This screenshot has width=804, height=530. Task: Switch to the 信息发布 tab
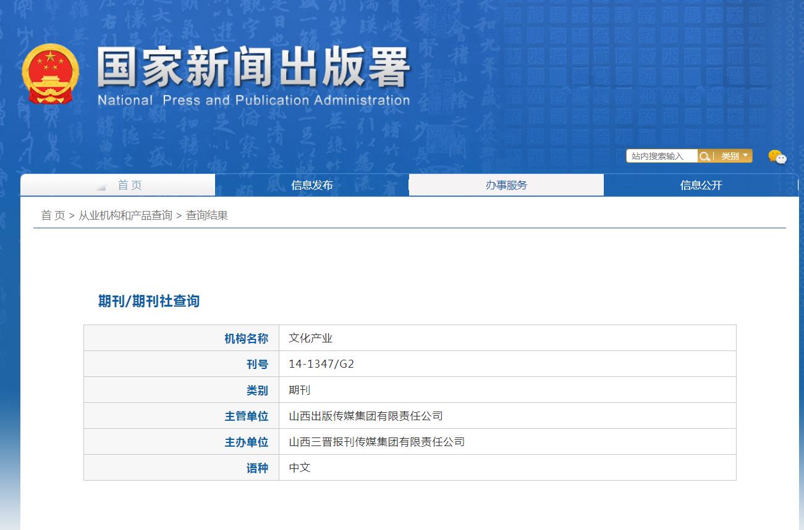coord(311,184)
